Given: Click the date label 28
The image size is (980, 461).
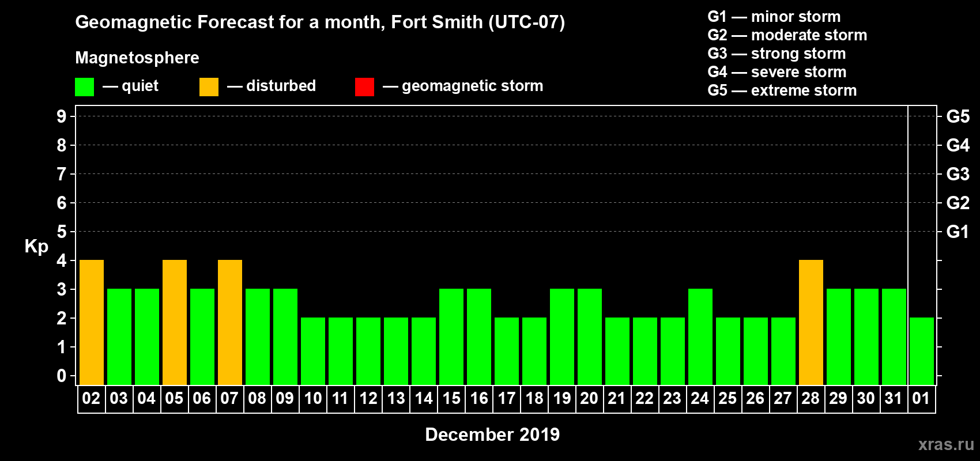Looking at the screenshot, I should pos(811,399).
